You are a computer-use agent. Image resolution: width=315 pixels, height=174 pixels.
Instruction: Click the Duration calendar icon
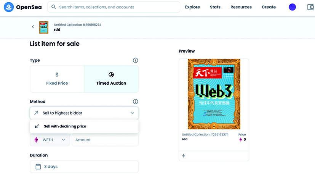pyautogui.click(x=38, y=166)
